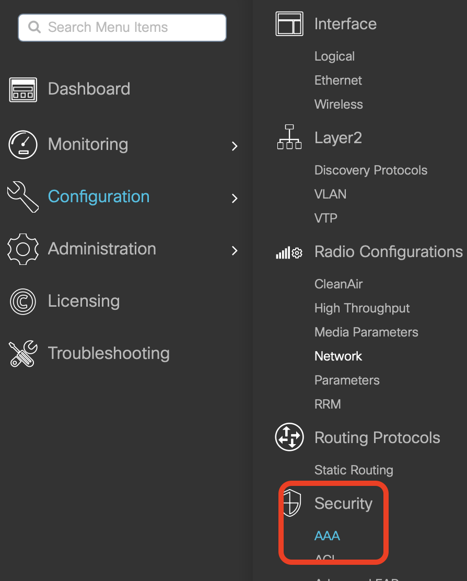Expand the Configuration submenu chevron
The height and width of the screenshot is (581, 467).
(235, 198)
